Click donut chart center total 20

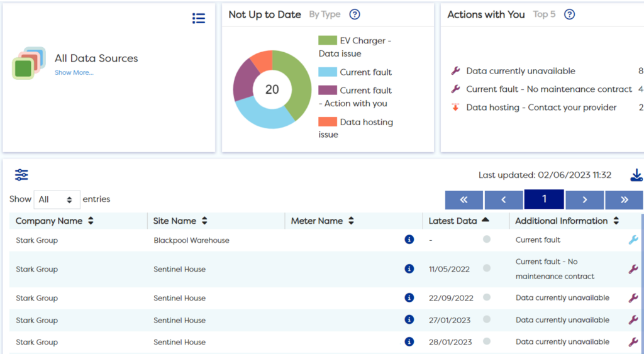272,89
